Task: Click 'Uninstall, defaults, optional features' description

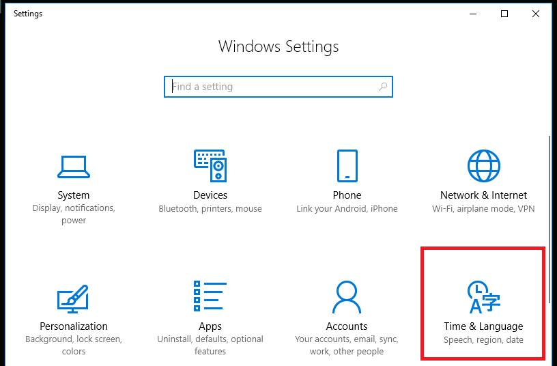Action: click(210, 345)
